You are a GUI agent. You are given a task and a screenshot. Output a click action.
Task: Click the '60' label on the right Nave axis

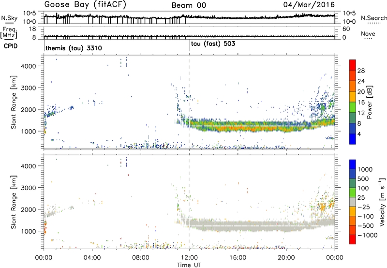[346, 29]
